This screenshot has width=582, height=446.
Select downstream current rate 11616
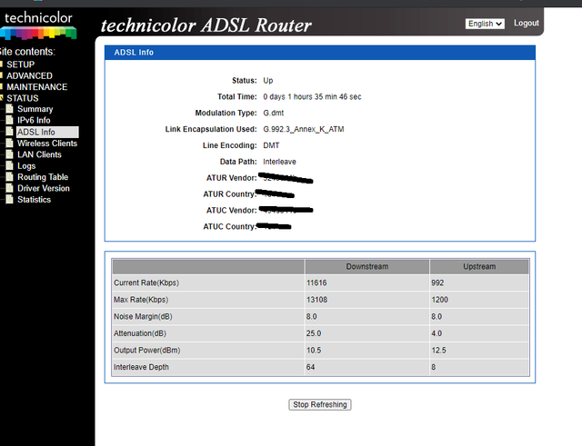coord(316,282)
